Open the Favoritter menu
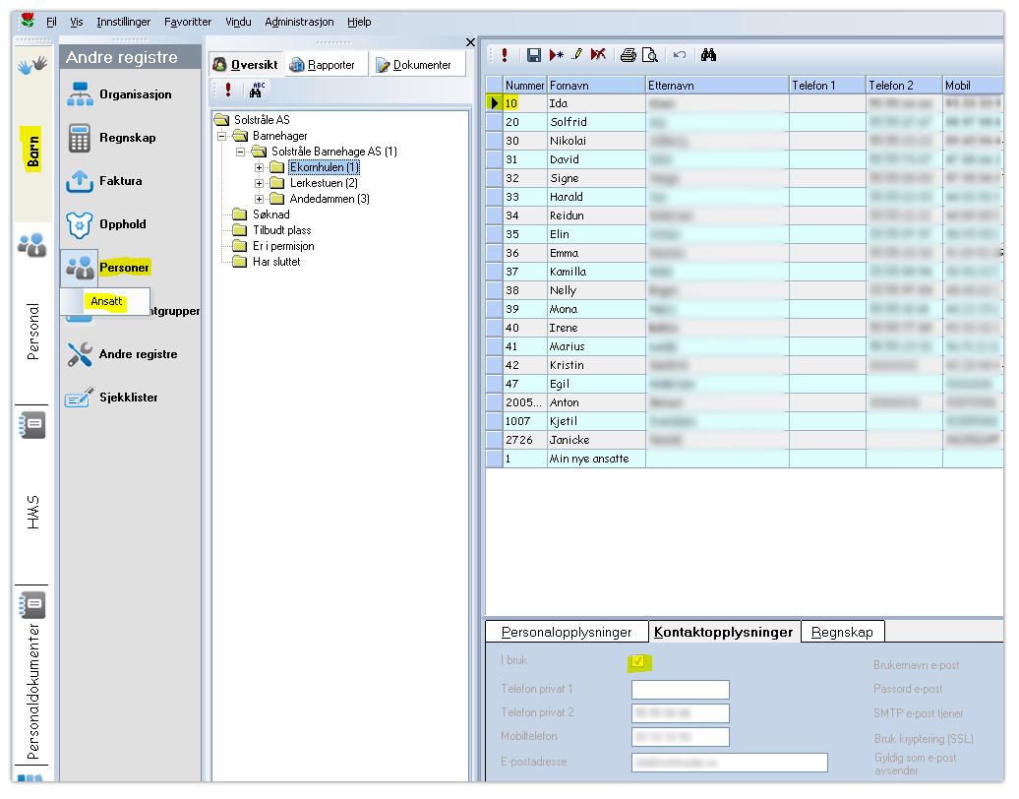 pyautogui.click(x=188, y=22)
